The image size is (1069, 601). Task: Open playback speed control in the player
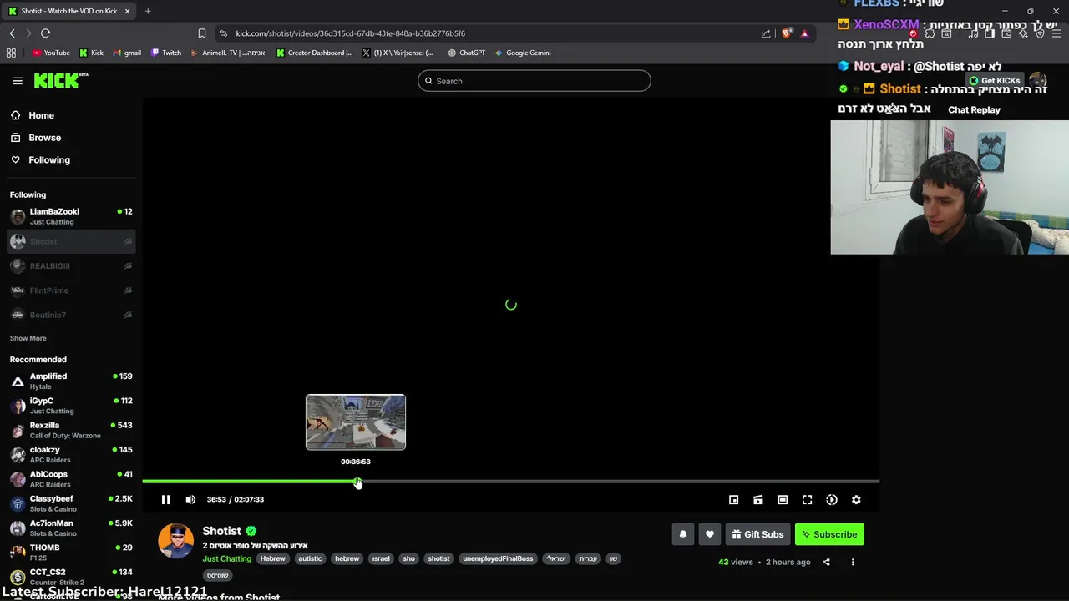(832, 499)
